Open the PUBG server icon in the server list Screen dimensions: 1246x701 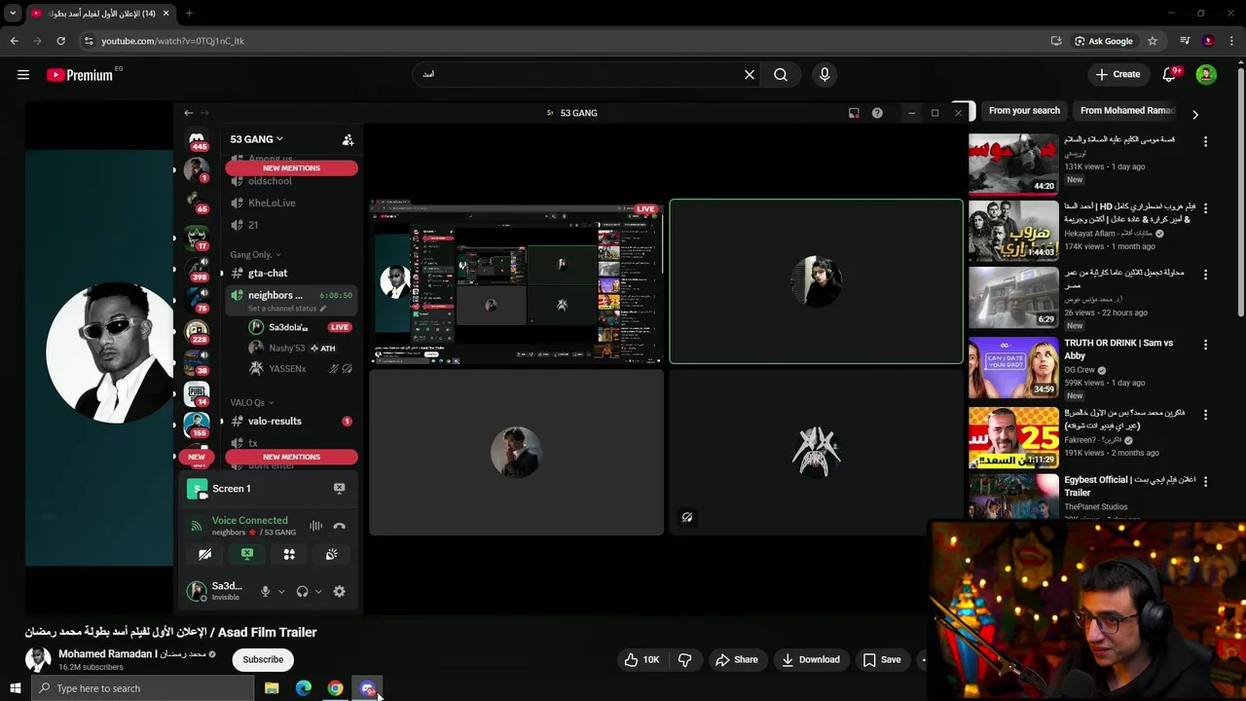pos(197,393)
